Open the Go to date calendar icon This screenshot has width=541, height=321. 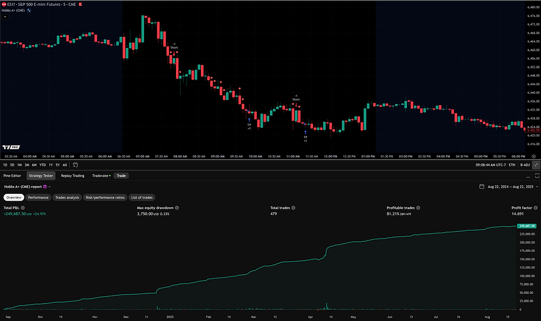coord(75,165)
